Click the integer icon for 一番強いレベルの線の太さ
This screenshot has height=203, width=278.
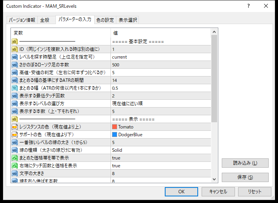pyautogui.click(x=15, y=142)
